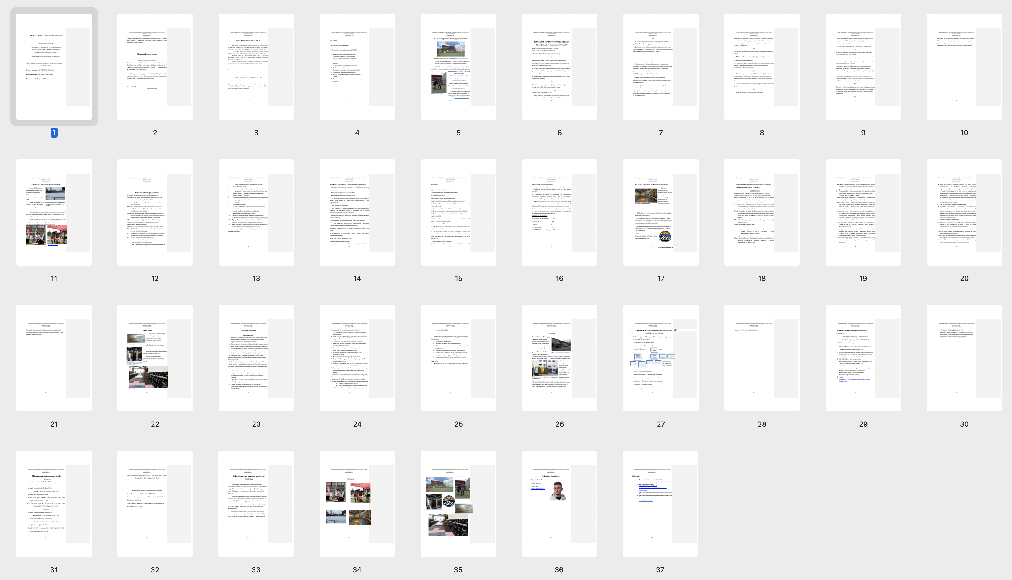Open page 36 thumbnail with portrait photo

tap(559, 504)
